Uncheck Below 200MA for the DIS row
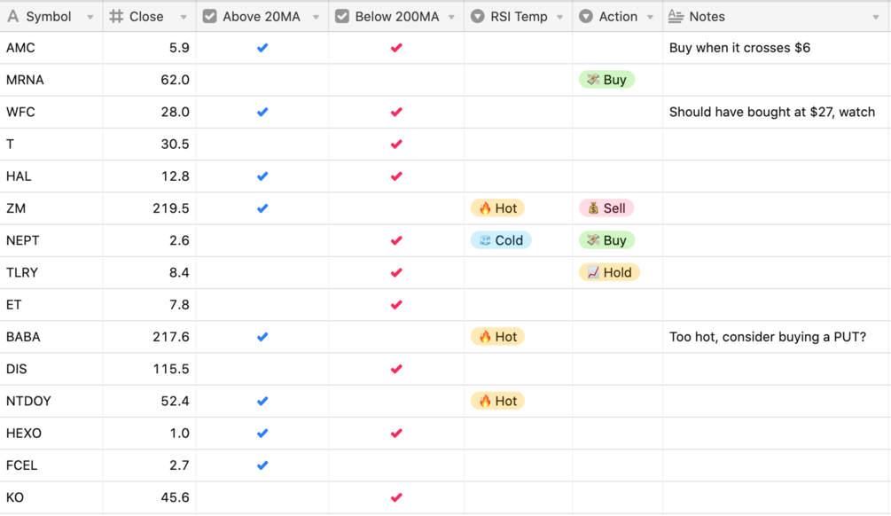 [396, 369]
